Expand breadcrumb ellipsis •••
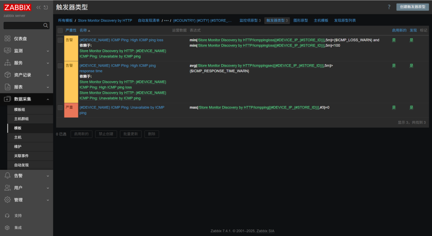The width and height of the screenshot is (432, 236). click(166, 21)
